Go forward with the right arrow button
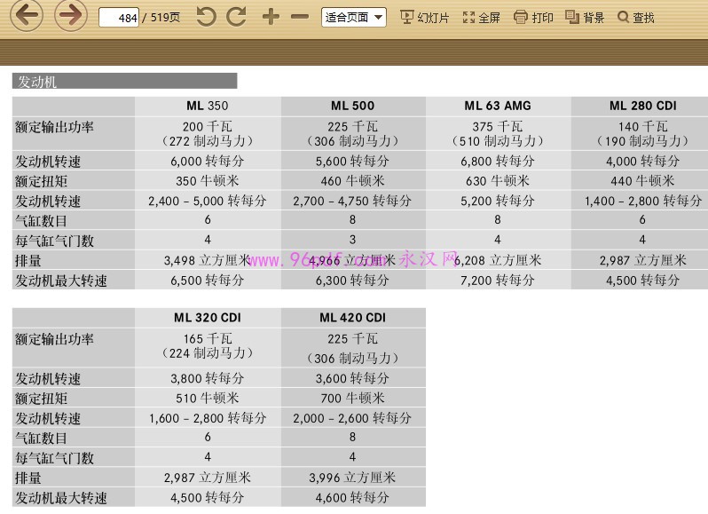 (x=70, y=16)
